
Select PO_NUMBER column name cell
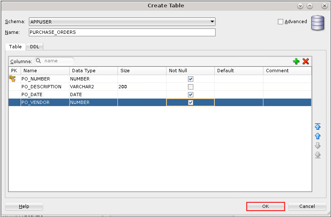(x=45, y=79)
